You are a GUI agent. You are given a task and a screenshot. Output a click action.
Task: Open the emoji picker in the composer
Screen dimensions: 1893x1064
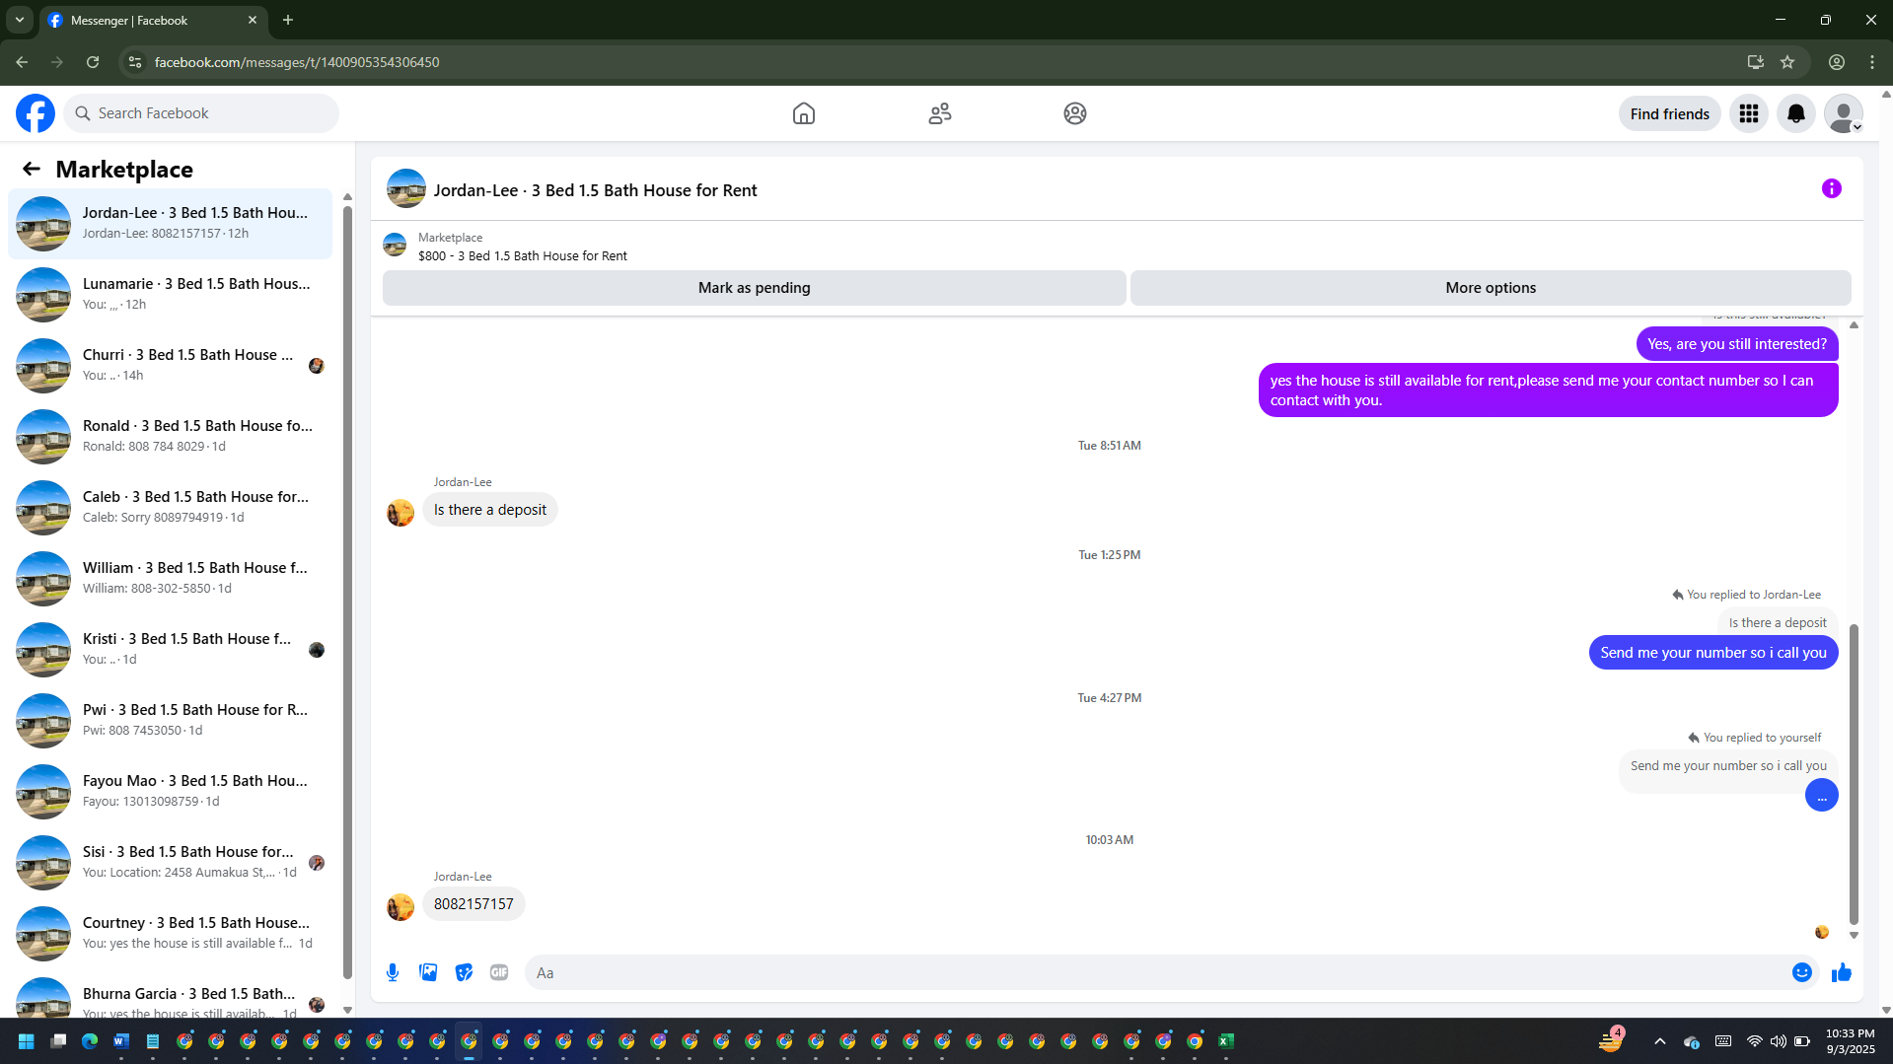point(1802,972)
